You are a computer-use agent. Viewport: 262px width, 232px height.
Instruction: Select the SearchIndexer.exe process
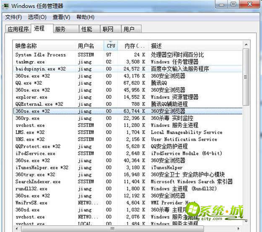(x=128, y=182)
